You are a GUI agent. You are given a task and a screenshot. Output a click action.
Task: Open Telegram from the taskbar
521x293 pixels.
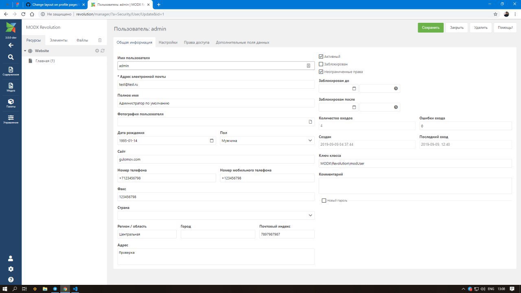[x=55, y=289]
